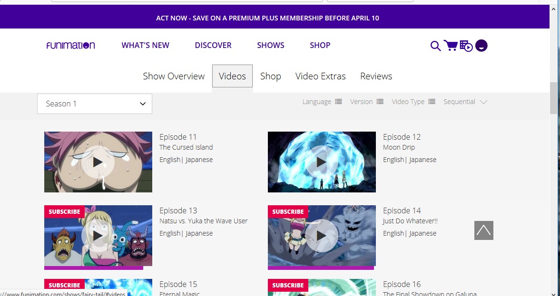Choose Japanese for Episode 12
This screenshot has width=560, height=296.
click(x=422, y=160)
